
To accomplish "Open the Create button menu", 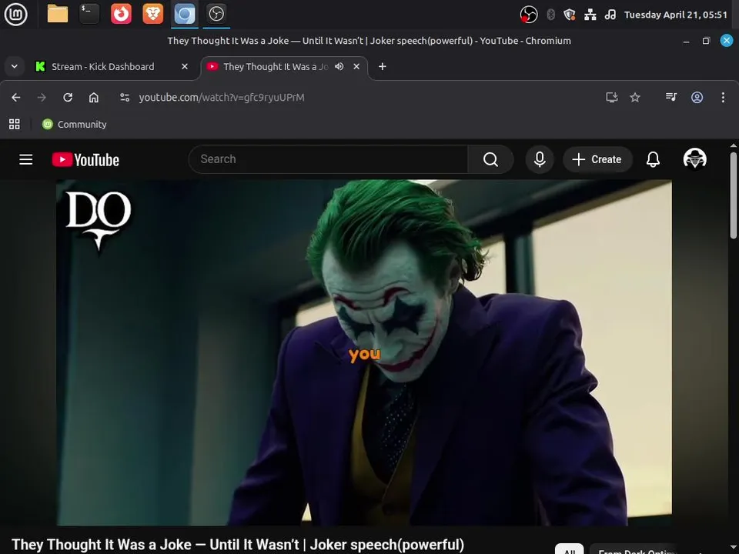I will pyautogui.click(x=597, y=159).
